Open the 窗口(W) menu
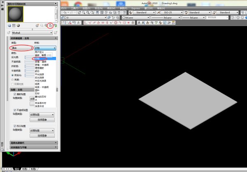 (x=149, y=8)
